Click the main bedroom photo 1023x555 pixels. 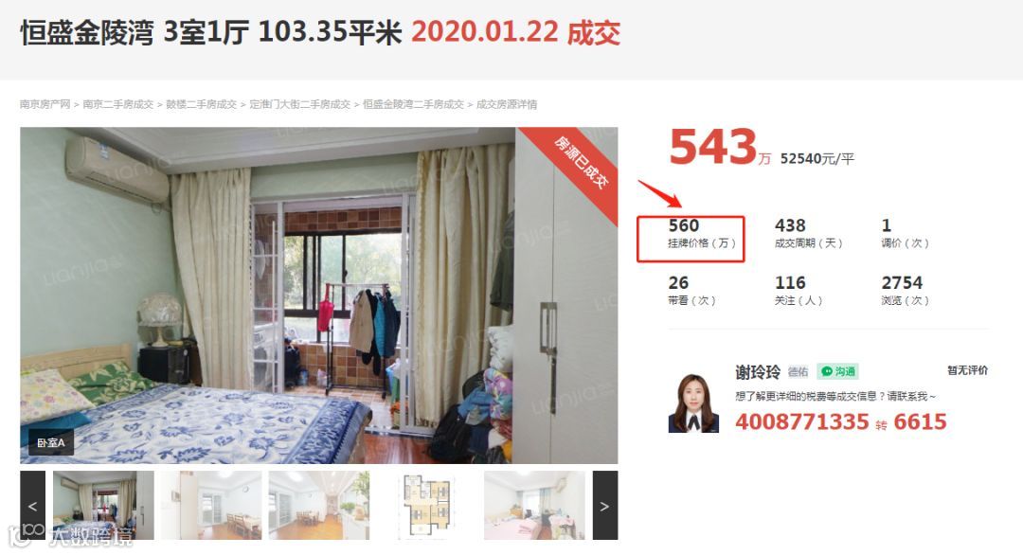coord(319,295)
